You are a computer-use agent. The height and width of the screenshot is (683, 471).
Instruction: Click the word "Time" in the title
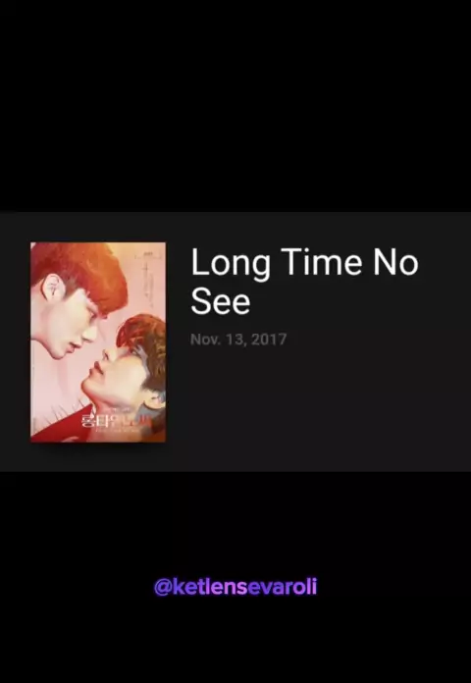(321, 263)
